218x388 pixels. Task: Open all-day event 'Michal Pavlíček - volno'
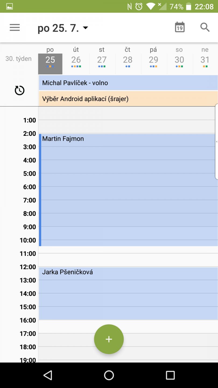128,83
